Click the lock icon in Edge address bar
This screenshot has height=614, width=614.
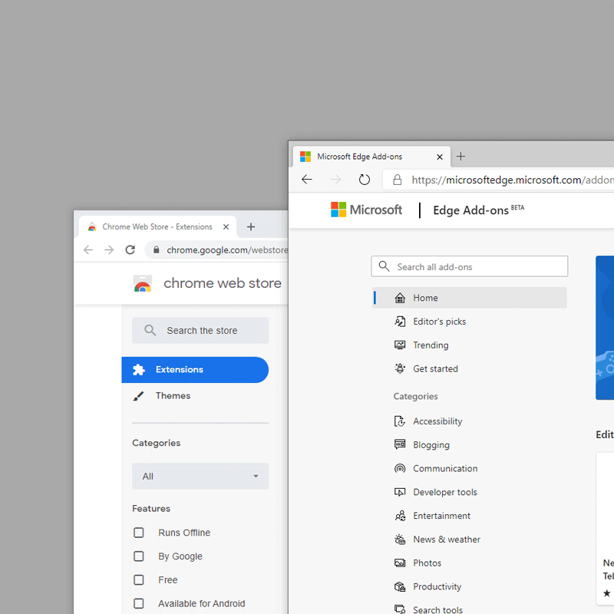pyautogui.click(x=397, y=180)
